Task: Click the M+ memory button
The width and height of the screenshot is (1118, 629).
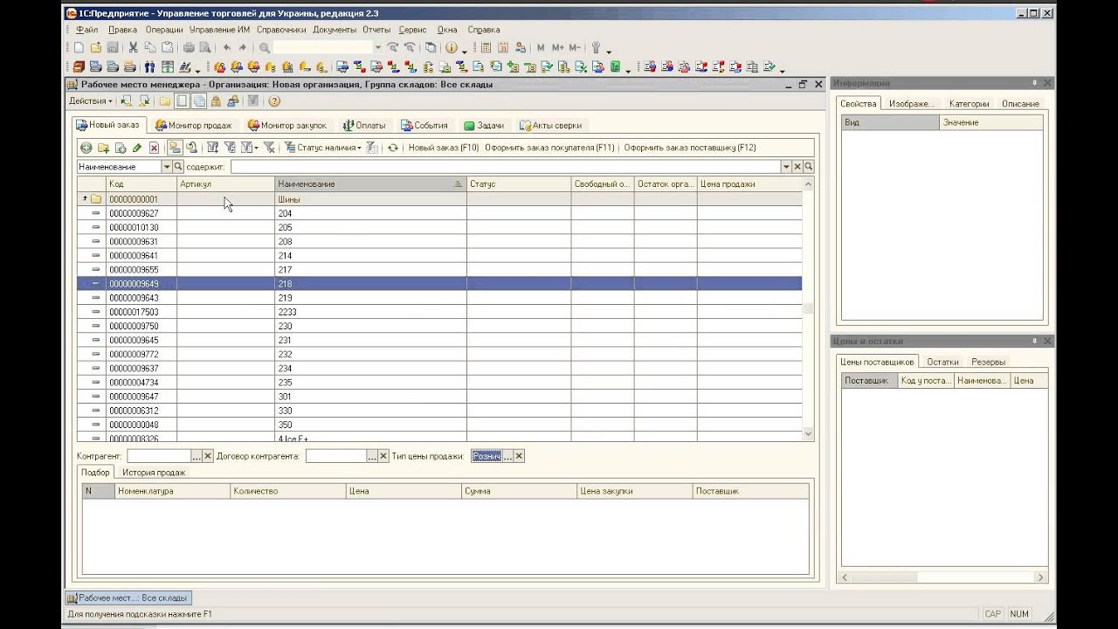Action: (x=557, y=47)
